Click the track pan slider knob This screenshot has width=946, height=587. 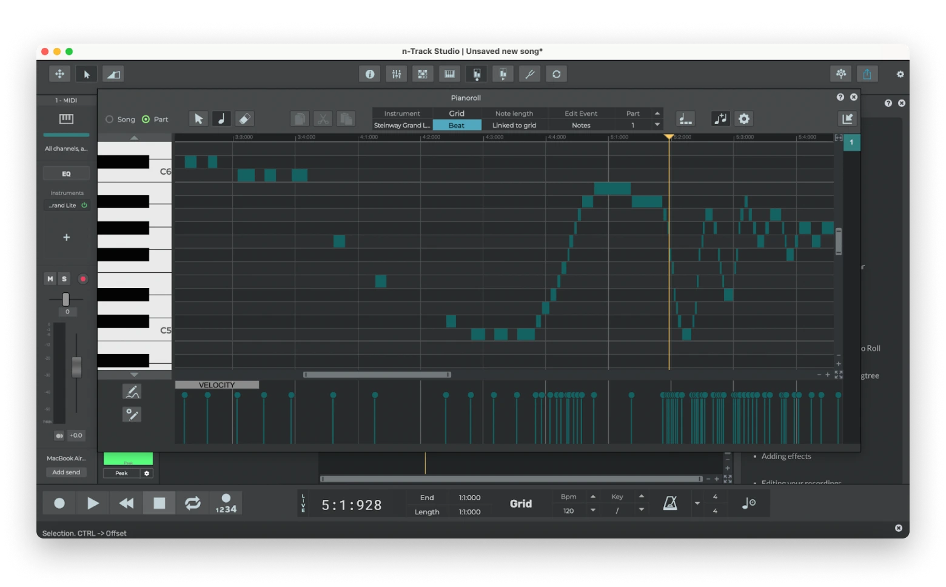click(x=65, y=299)
